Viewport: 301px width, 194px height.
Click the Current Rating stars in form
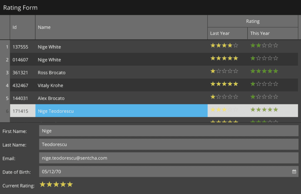pyautogui.click(x=56, y=184)
